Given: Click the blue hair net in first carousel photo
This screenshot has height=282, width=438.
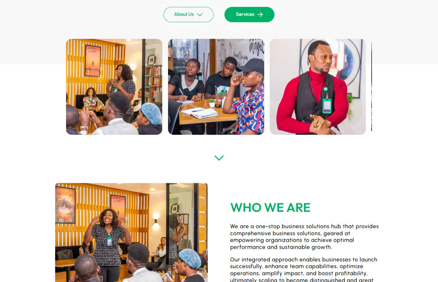Looking at the screenshot, I should coord(152,114).
